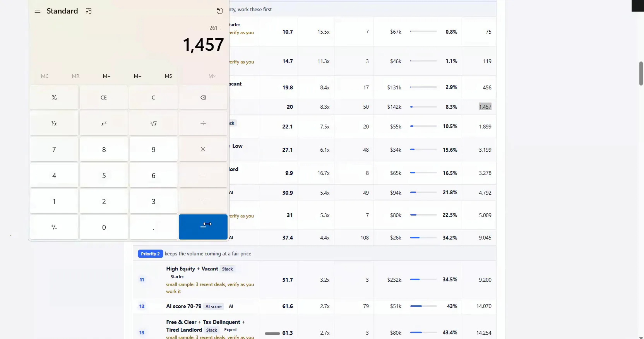This screenshot has width=644, height=339.
Task: Click the minus operator key
Action: pyautogui.click(x=203, y=175)
